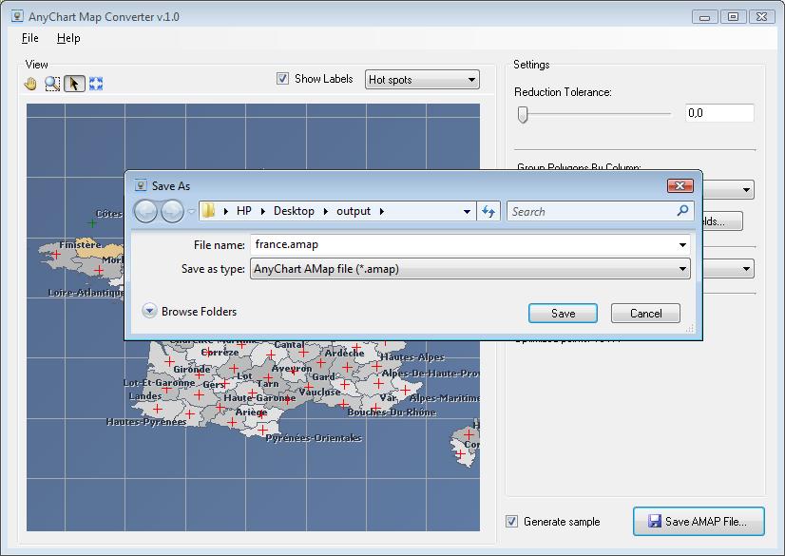
Task: Click the back arrow in Save As dialog
Action: tap(145, 211)
